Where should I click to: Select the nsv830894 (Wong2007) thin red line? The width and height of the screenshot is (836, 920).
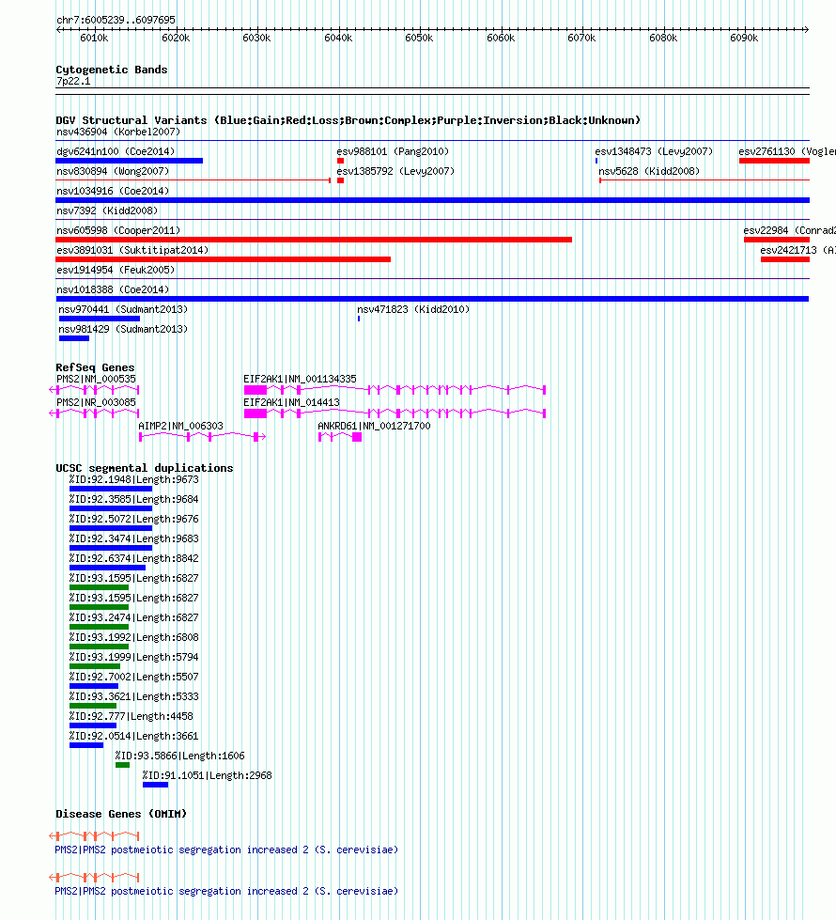point(193,180)
